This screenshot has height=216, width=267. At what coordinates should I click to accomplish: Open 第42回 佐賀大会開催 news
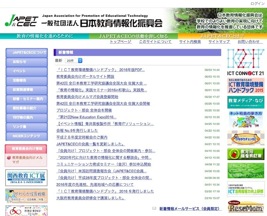[x=103, y=103]
